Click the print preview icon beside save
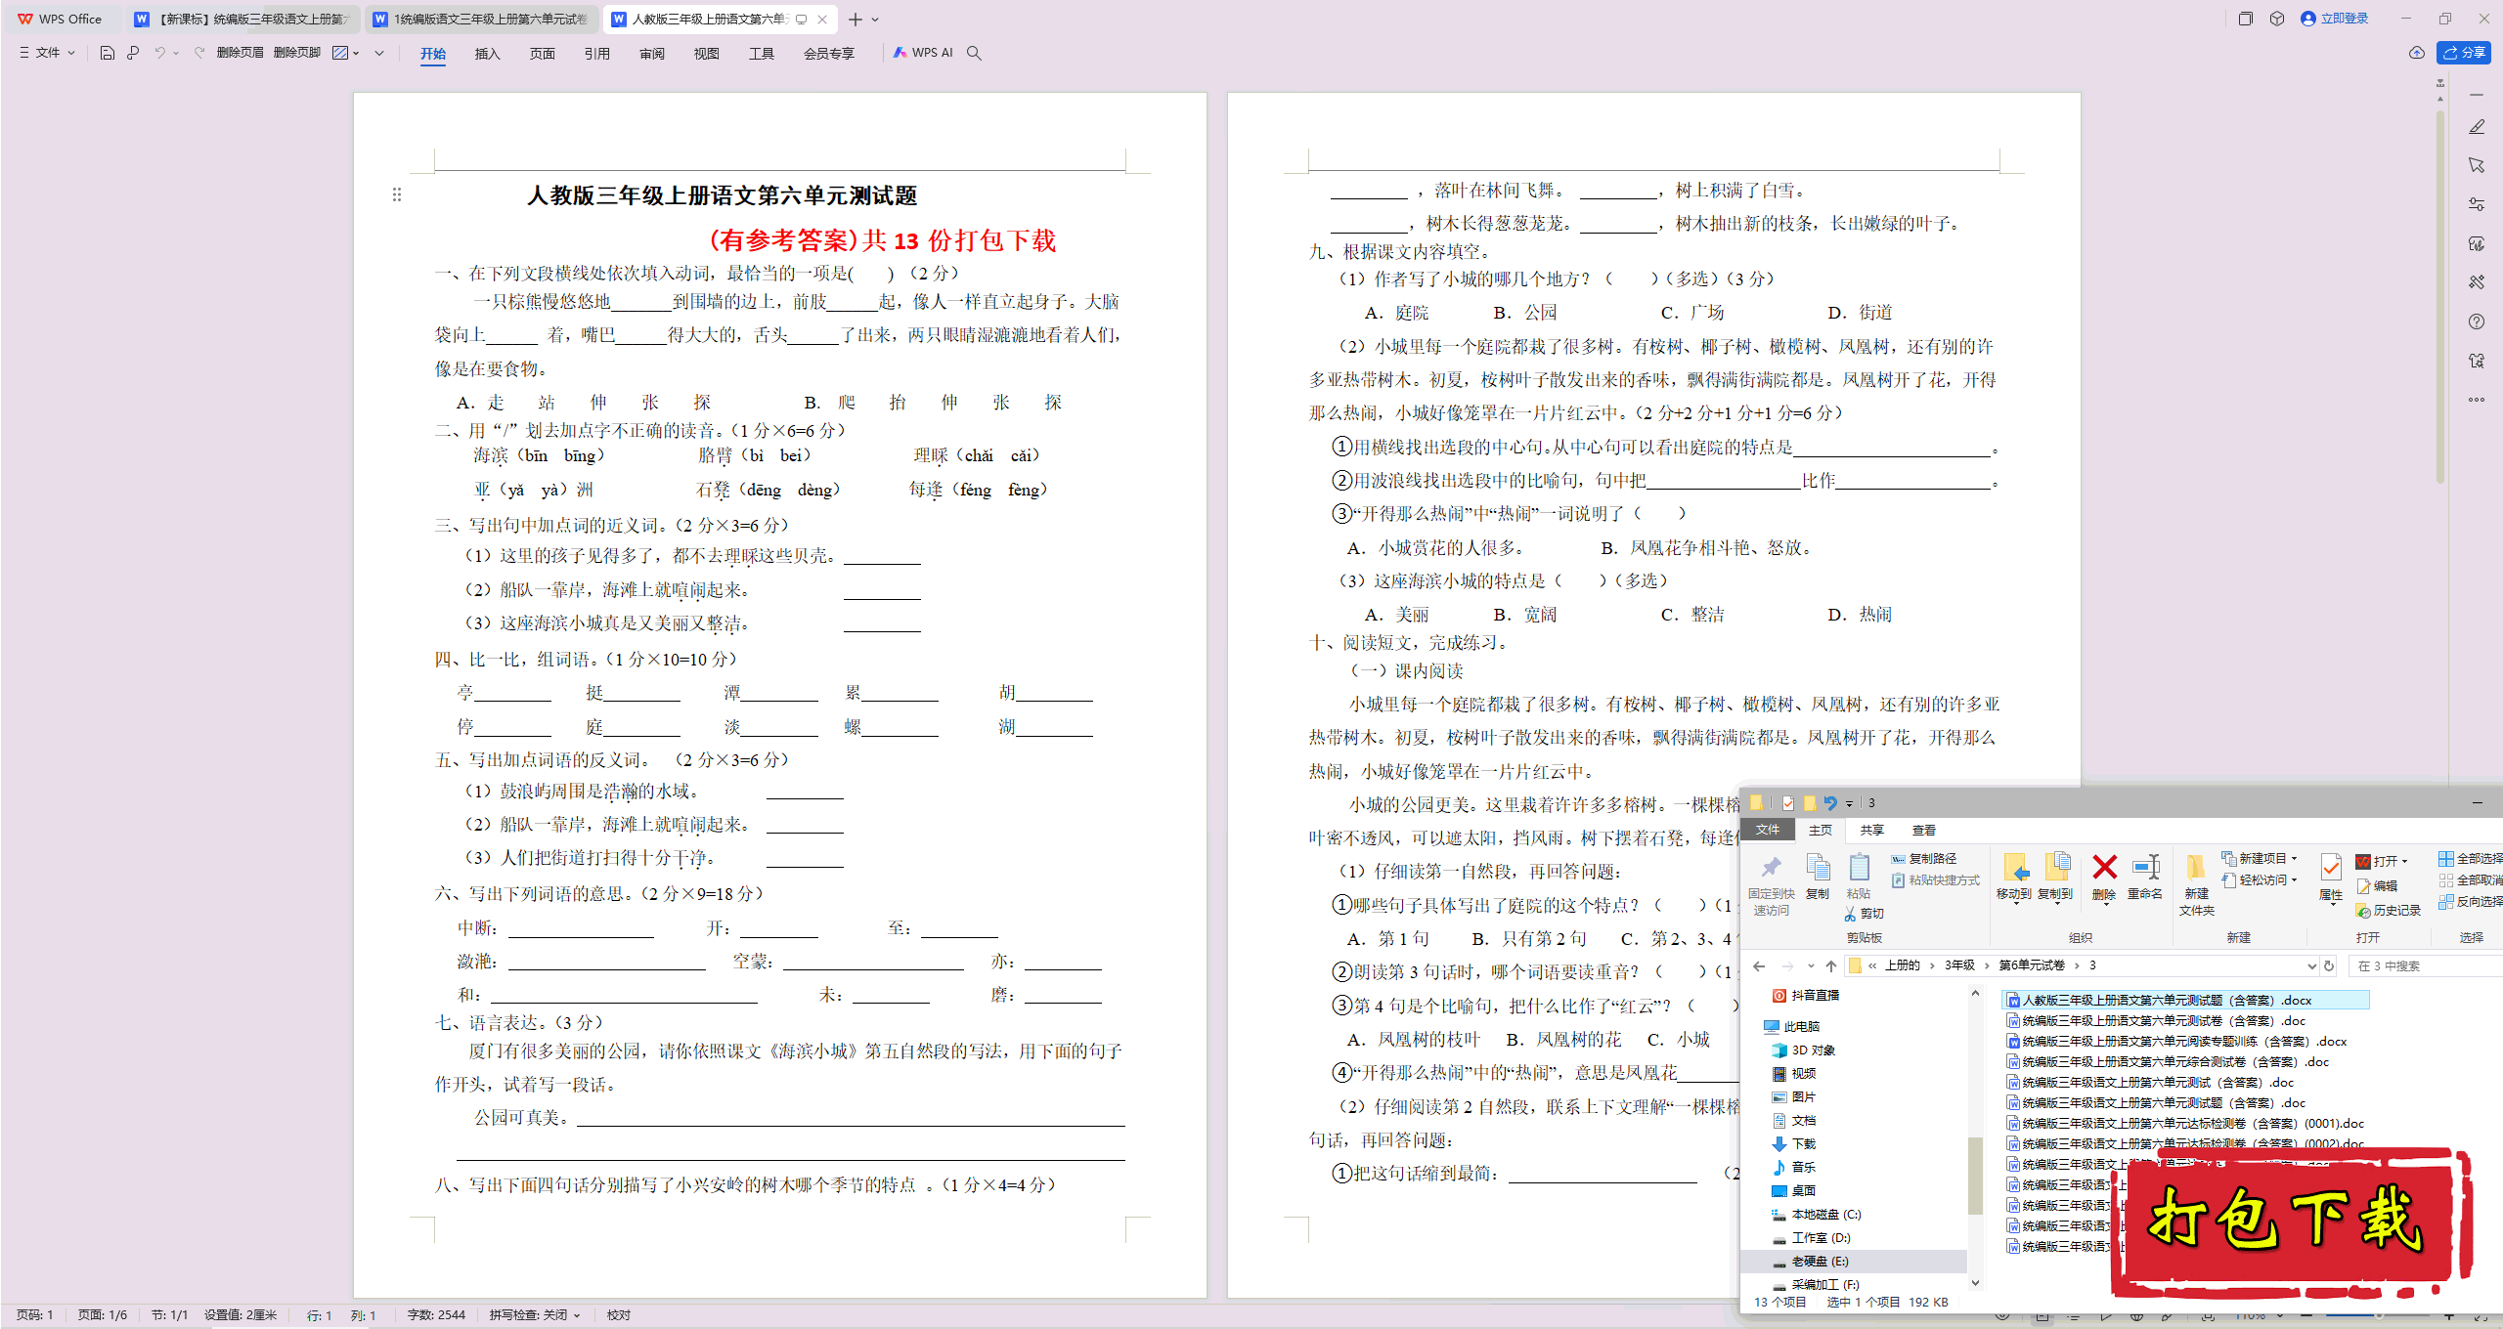2503x1329 pixels. tap(133, 53)
